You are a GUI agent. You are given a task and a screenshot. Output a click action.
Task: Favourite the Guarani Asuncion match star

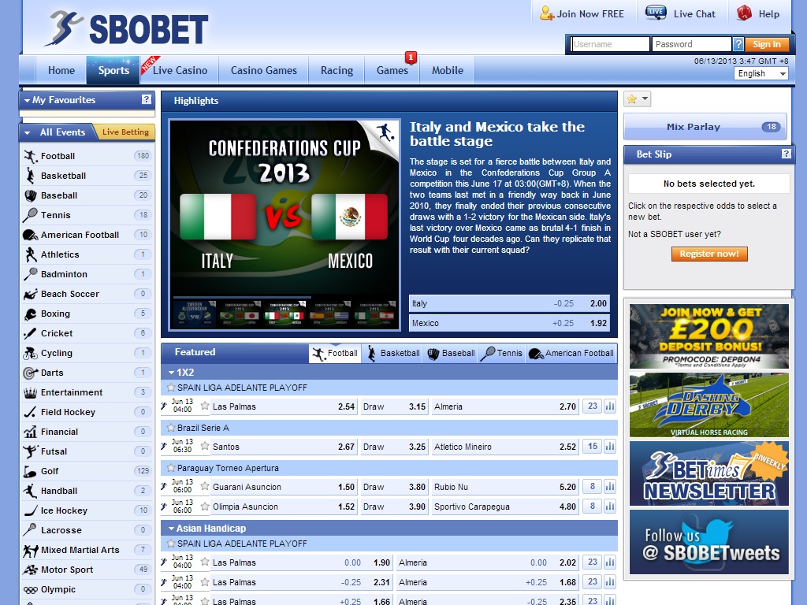click(x=205, y=486)
